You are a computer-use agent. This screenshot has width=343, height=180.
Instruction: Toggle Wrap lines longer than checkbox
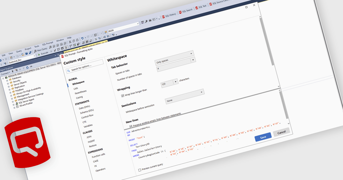click(123, 96)
